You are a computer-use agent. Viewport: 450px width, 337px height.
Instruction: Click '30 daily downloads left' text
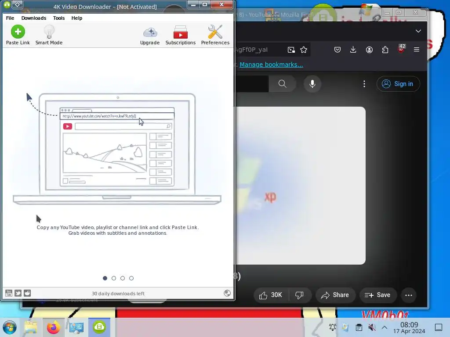coord(118,294)
